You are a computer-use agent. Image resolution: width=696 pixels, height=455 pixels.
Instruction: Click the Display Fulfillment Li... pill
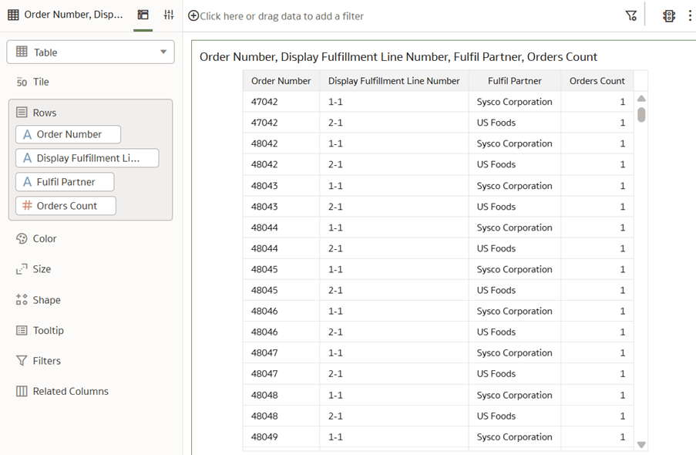[x=87, y=158]
